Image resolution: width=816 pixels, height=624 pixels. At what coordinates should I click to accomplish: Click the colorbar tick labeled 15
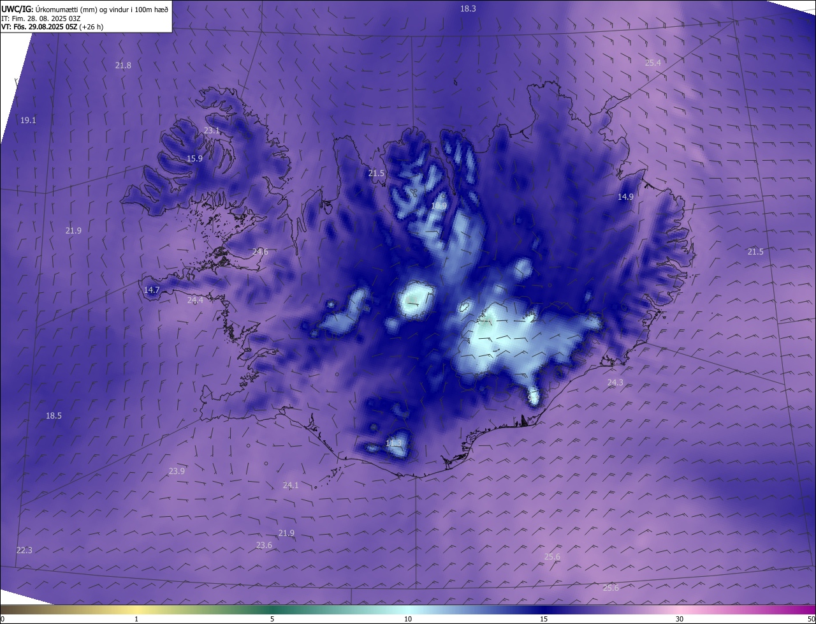click(x=544, y=619)
